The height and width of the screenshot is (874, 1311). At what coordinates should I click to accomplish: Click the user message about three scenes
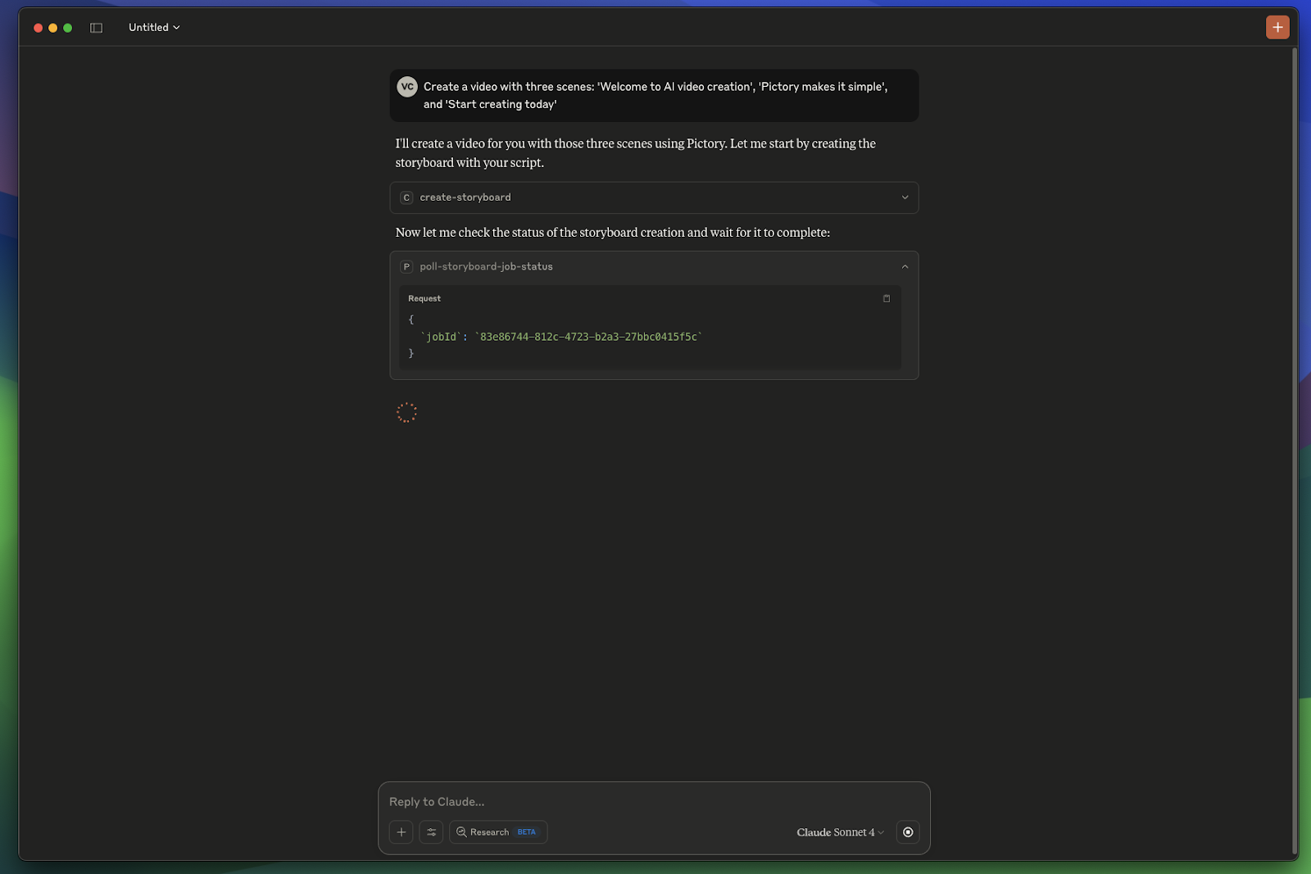click(655, 96)
